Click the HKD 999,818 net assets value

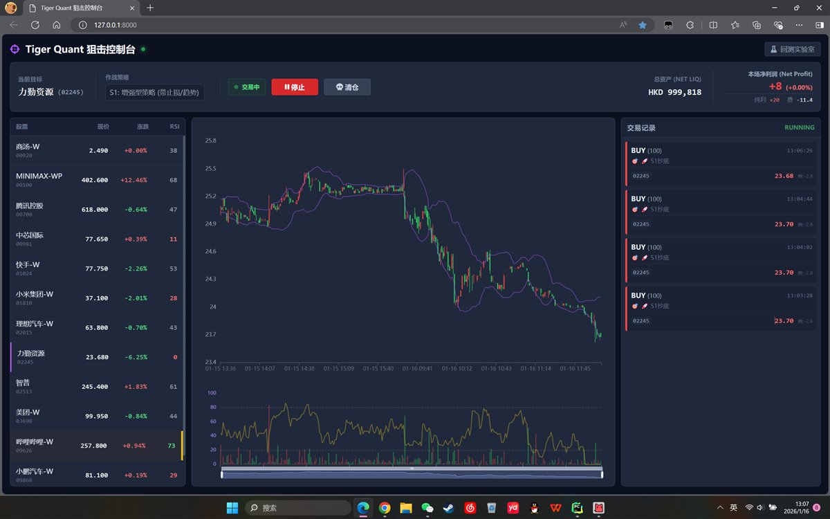pos(674,92)
